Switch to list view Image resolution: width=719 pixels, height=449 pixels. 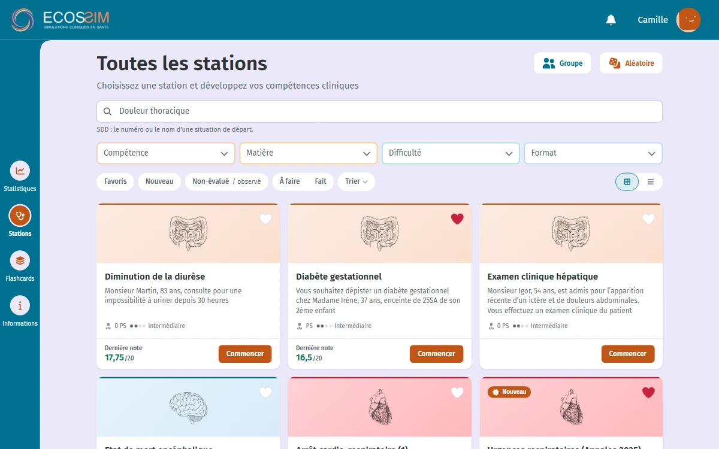click(x=651, y=182)
